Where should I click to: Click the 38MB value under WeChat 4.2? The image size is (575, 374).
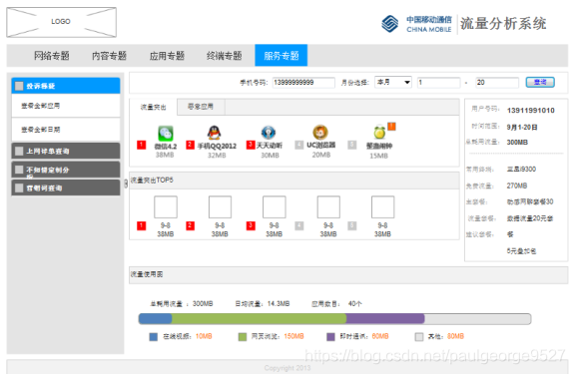(165, 155)
